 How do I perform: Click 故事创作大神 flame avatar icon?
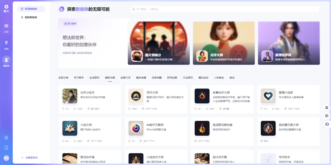pos(202,96)
